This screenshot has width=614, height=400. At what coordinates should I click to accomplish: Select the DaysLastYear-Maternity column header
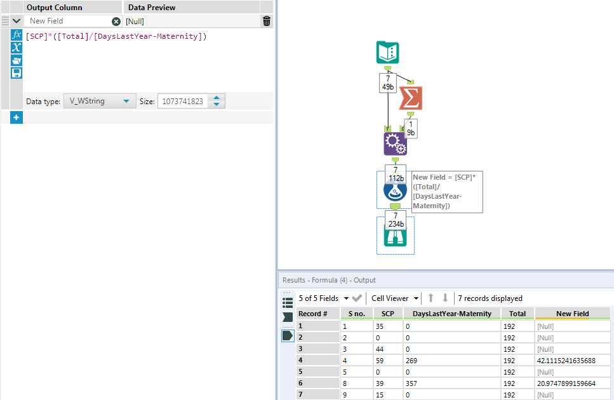452,314
